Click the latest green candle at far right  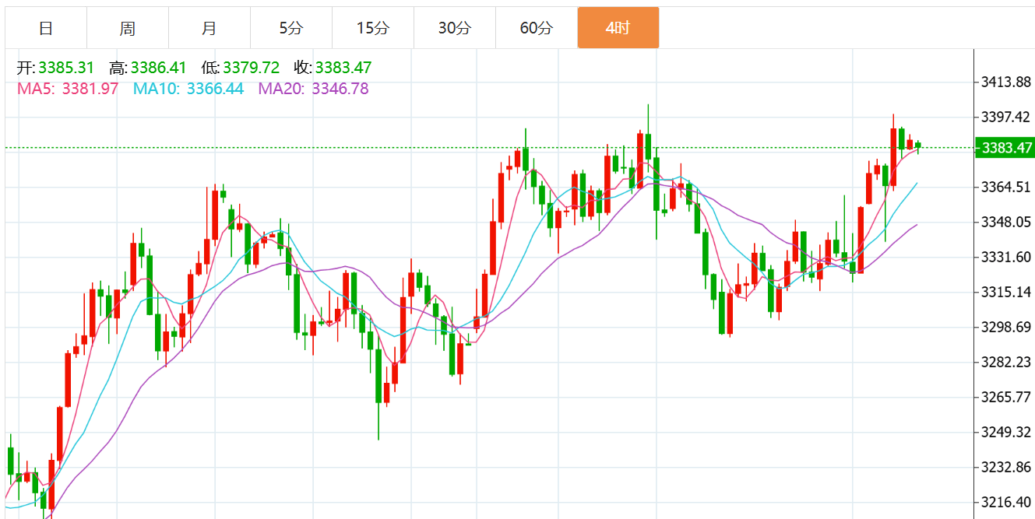[918, 146]
